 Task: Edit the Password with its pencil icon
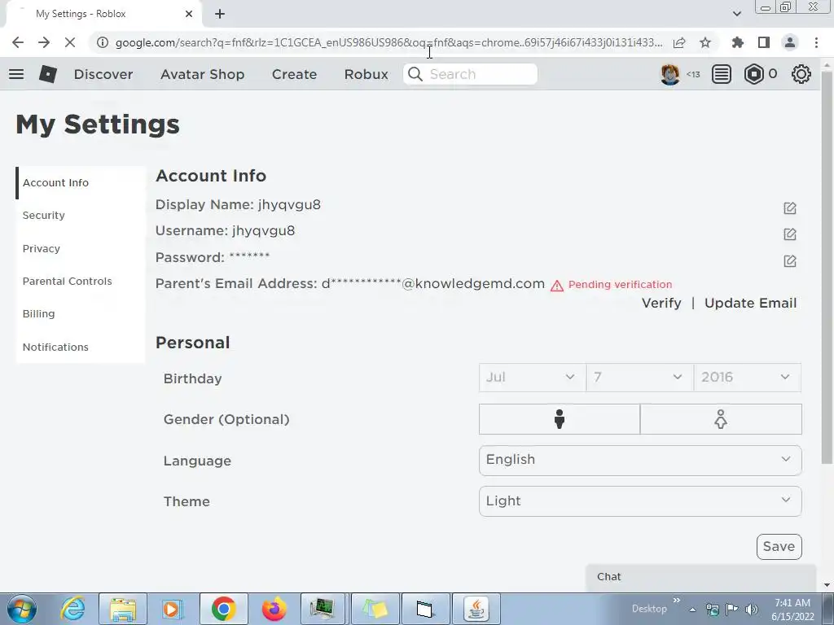pos(790,260)
